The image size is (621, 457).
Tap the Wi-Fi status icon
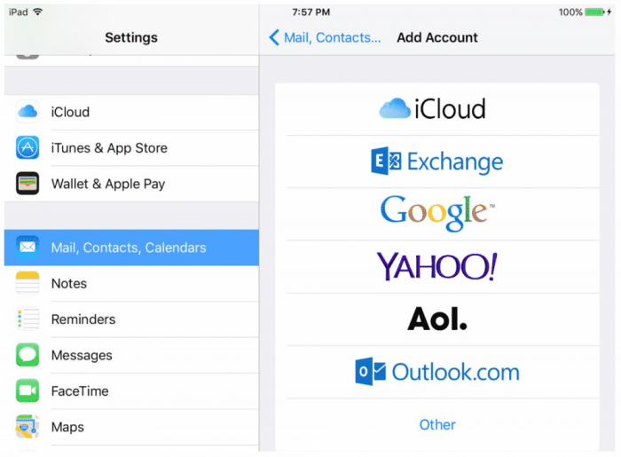point(37,12)
